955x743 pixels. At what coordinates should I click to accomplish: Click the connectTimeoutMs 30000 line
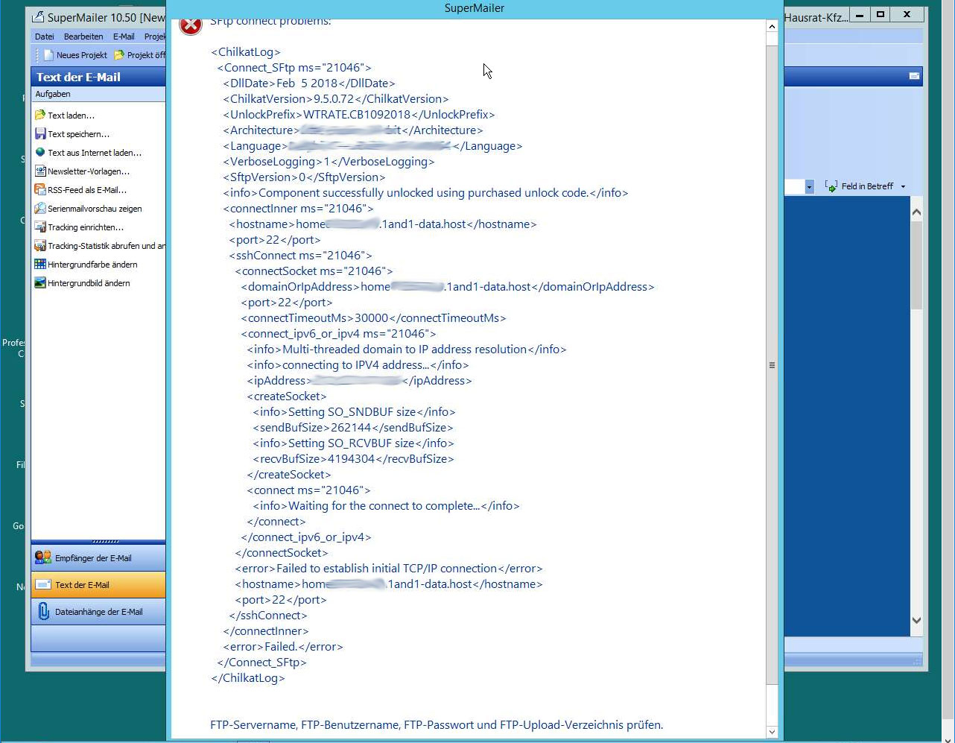(373, 318)
